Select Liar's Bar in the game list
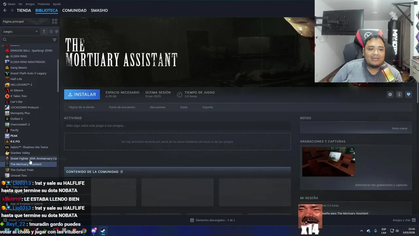The height and width of the screenshot is (236, 419). tap(16, 102)
